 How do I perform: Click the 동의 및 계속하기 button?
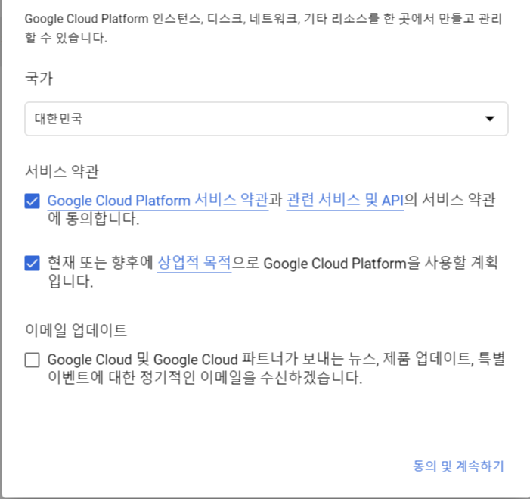tap(458, 466)
